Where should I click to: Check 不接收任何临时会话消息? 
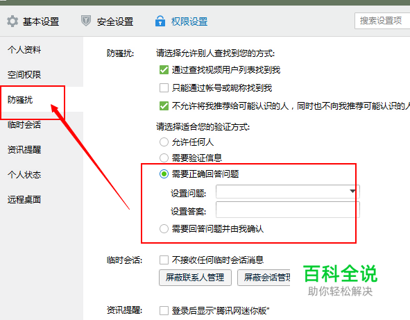pyautogui.click(x=164, y=260)
